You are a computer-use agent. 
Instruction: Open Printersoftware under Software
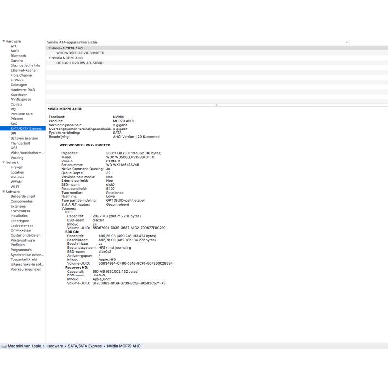pyautogui.click(x=23, y=240)
